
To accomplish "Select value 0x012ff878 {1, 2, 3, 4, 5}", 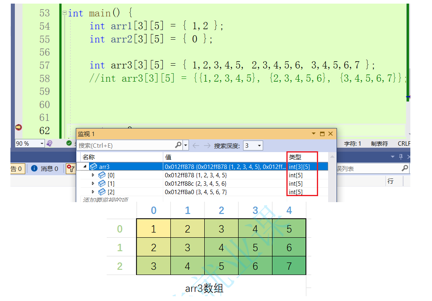I will [x=196, y=175].
